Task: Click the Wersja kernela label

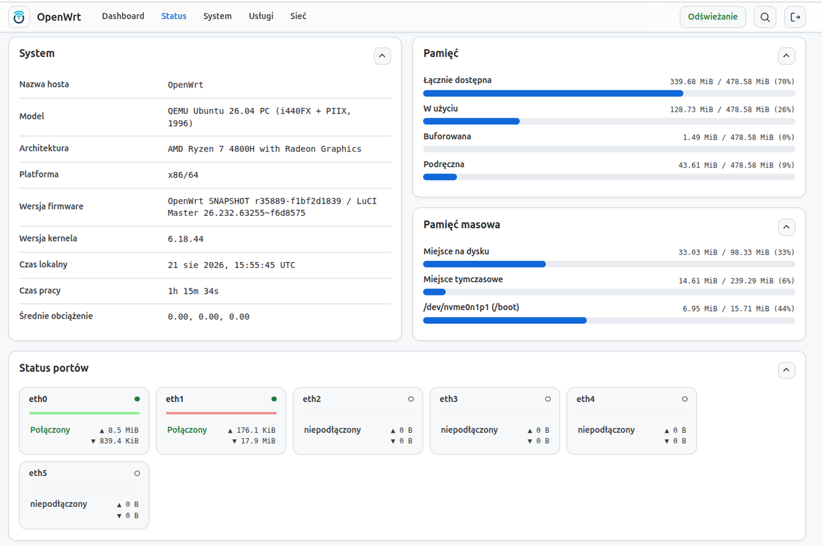Action: point(48,238)
